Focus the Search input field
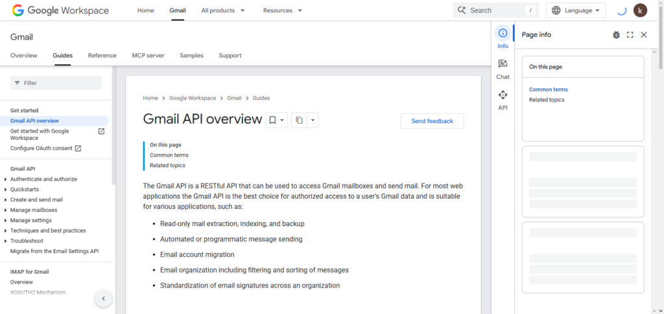The height and width of the screenshot is (314, 664). (x=496, y=10)
